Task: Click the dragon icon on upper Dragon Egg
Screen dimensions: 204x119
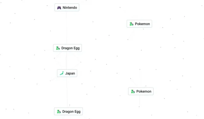Action: pos(58,48)
